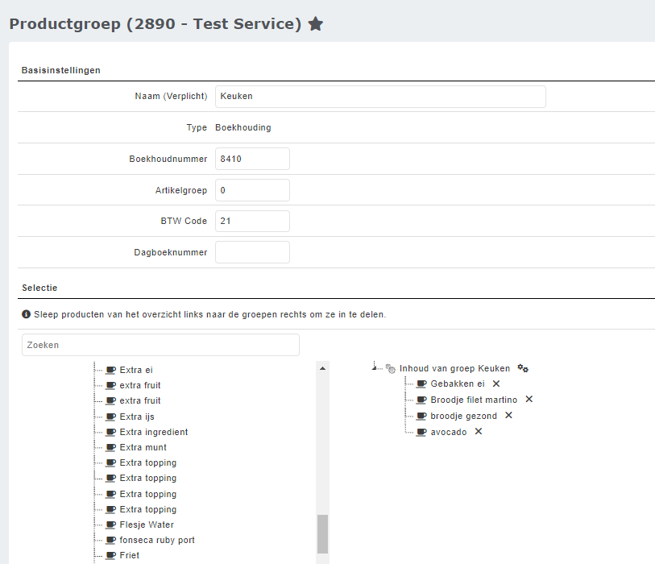
Task: Click the product list scrollbar thumb
Action: [322, 533]
